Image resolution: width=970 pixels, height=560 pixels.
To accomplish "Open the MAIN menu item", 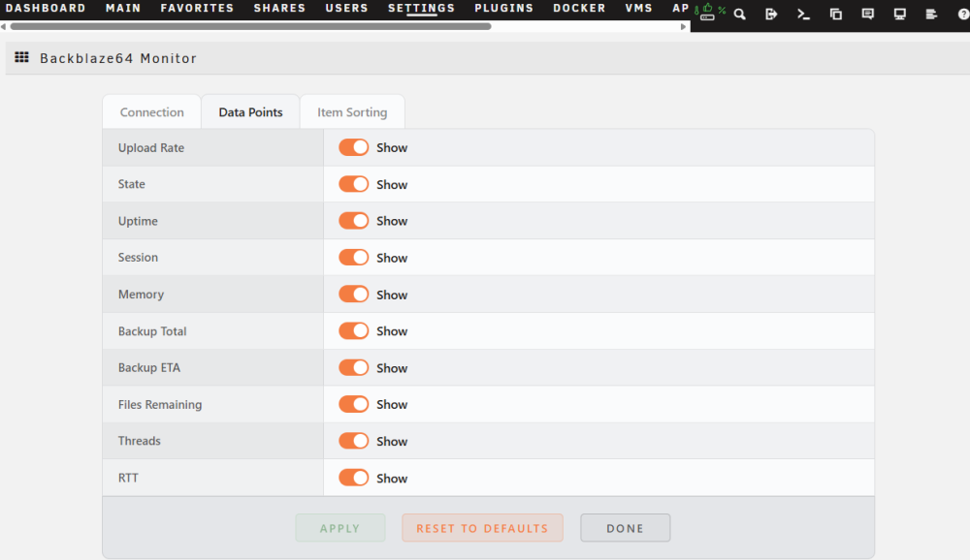I will point(123,8).
